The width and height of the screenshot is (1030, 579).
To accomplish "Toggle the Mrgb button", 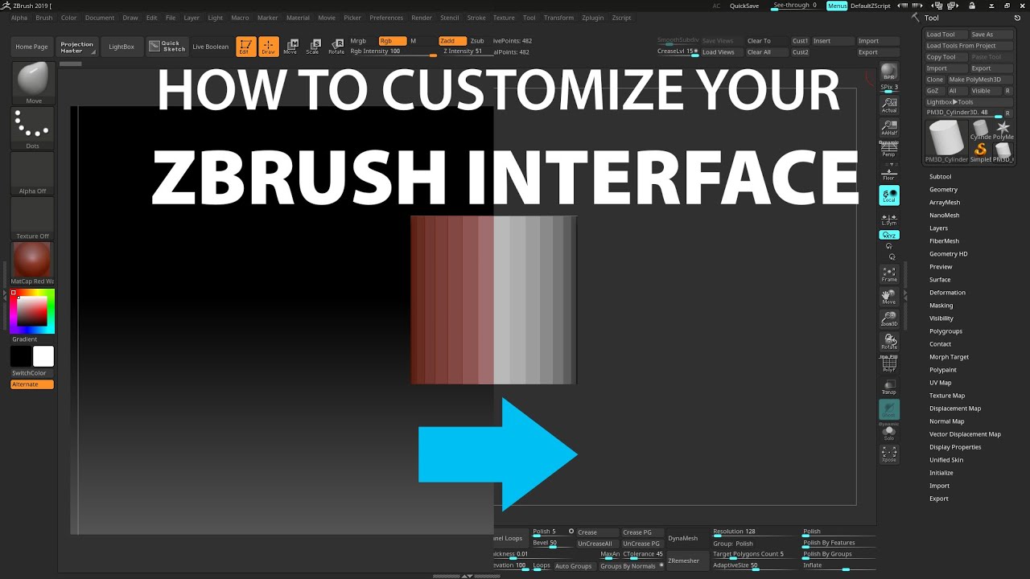I will [x=358, y=41].
